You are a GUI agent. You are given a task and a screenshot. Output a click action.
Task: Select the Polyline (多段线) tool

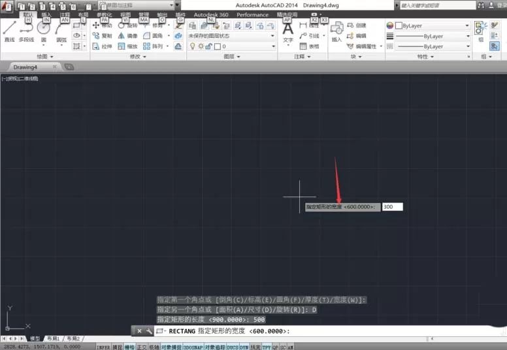click(x=26, y=31)
